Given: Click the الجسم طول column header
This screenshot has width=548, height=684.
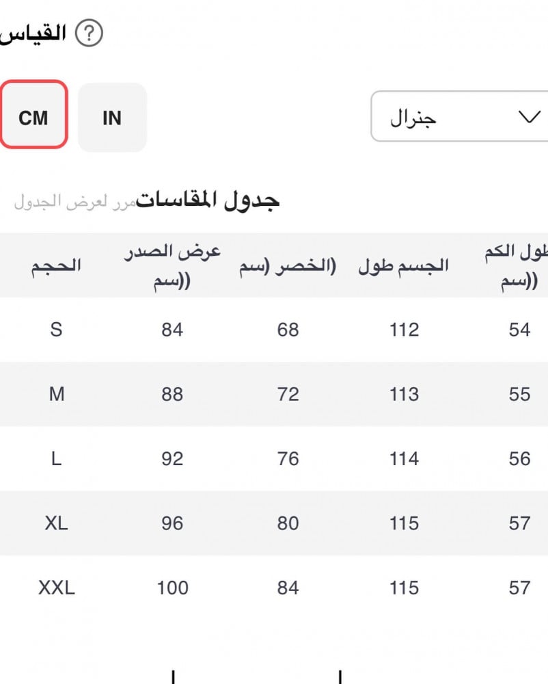Looking at the screenshot, I should pos(404,267).
